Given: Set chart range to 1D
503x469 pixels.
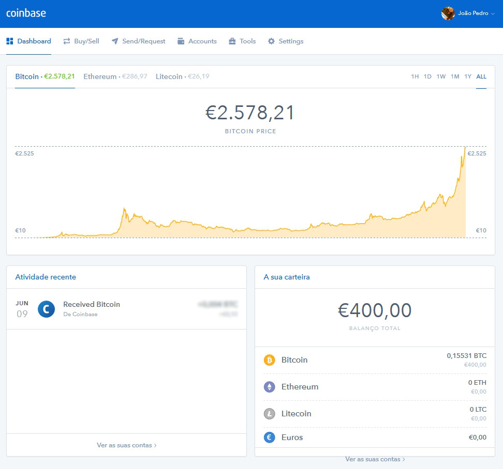Looking at the screenshot, I should [427, 76].
